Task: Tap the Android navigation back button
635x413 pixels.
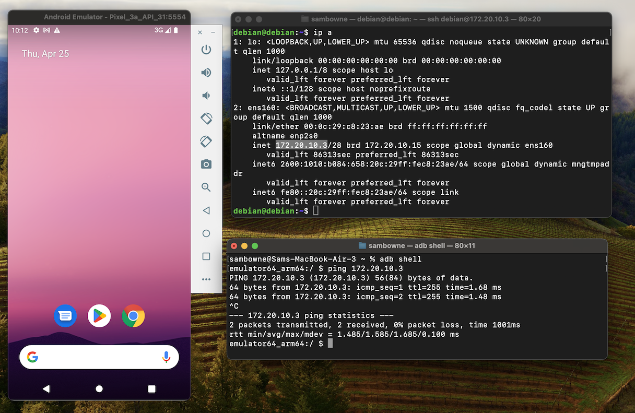Action: pyautogui.click(x=46, y=389)
